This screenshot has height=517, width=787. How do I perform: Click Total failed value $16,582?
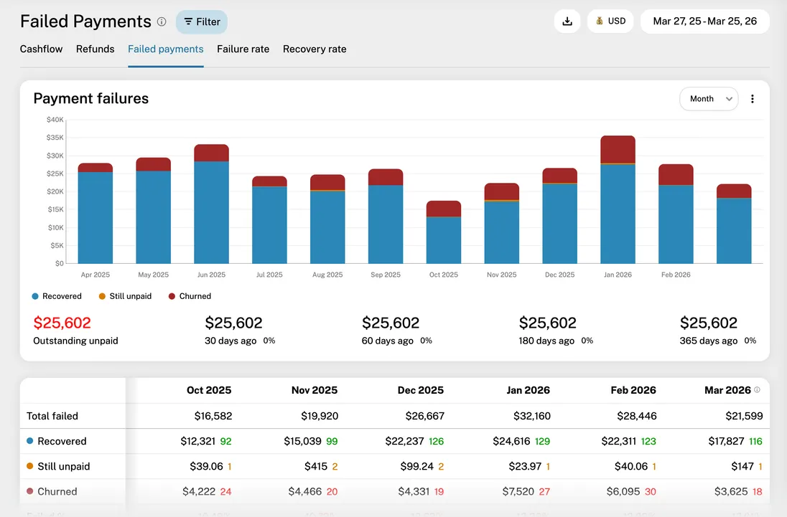(x=213, y=416)
